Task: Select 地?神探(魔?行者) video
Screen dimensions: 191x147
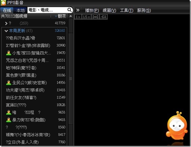Action: point(21,68)
